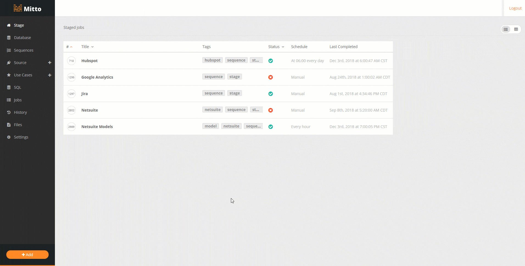Click job number badge 718
525x266 pixels.
click(x=71, y=61)
